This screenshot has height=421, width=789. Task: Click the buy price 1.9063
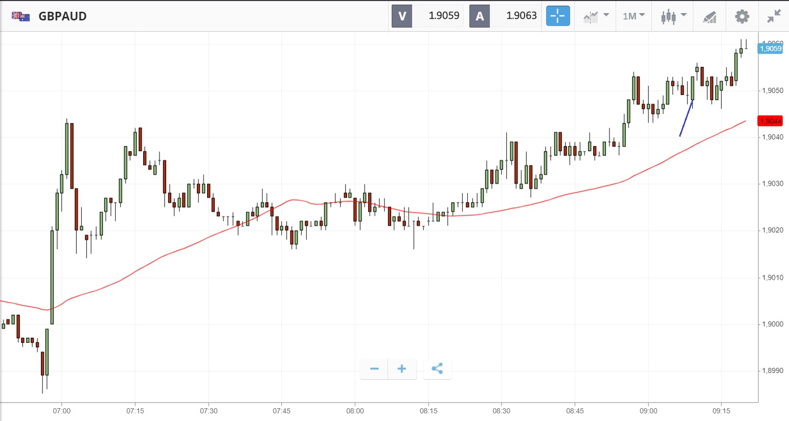pos(521,16)
